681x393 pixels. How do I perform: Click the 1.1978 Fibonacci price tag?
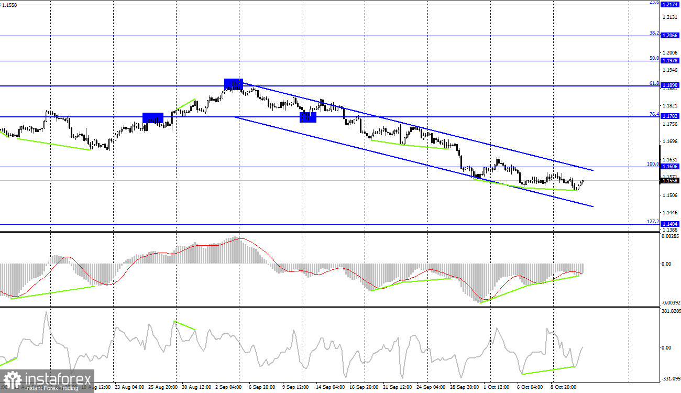tap(671, 61)
